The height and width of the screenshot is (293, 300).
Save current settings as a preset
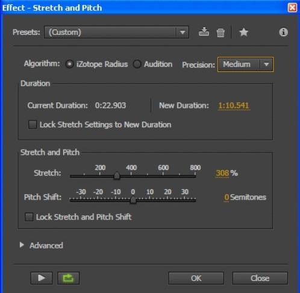pyautogui.click(x=204, y=32)
